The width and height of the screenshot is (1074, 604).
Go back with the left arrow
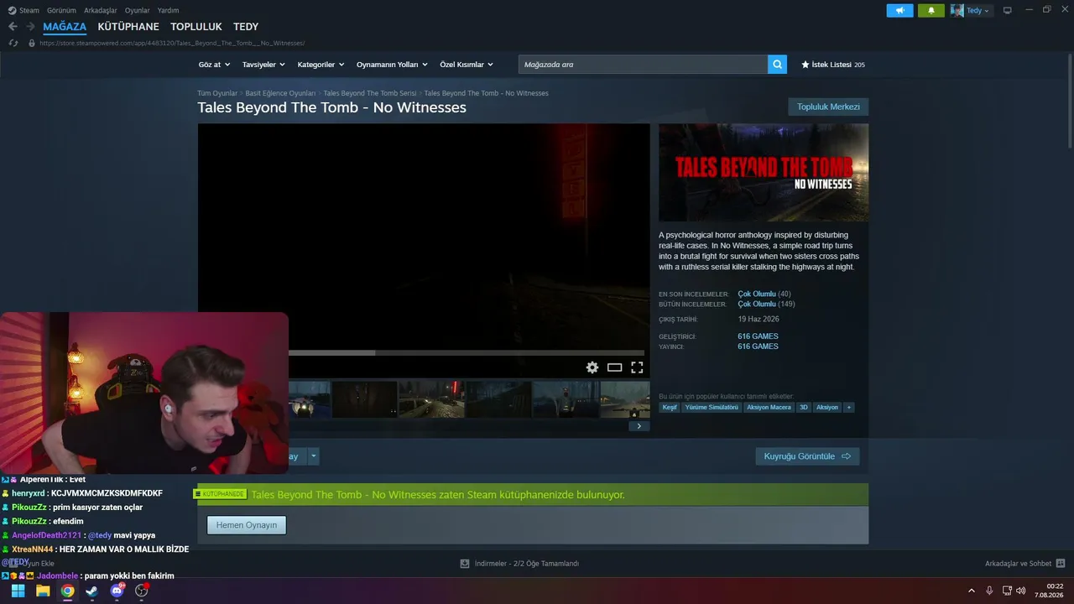[x=13, y=27]
